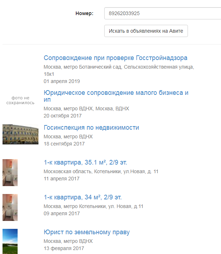
Task: Click the date '13 февраля 2017'
Action: pyautogui.click(x=64, y=248)
